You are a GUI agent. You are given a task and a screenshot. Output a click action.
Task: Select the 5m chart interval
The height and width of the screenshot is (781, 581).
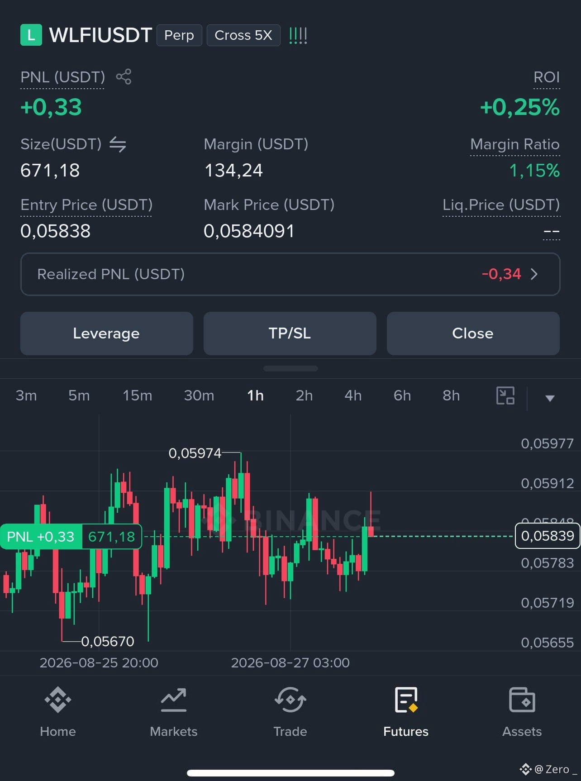click(x=79, y=395)
